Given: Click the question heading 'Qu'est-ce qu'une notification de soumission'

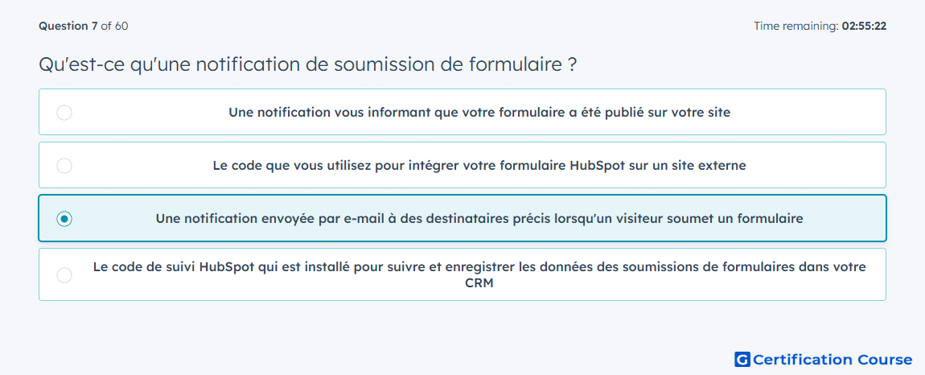Looking at the screenshot, I should coord(307,64).
